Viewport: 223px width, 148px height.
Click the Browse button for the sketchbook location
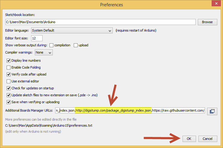(x=207, y=22)
